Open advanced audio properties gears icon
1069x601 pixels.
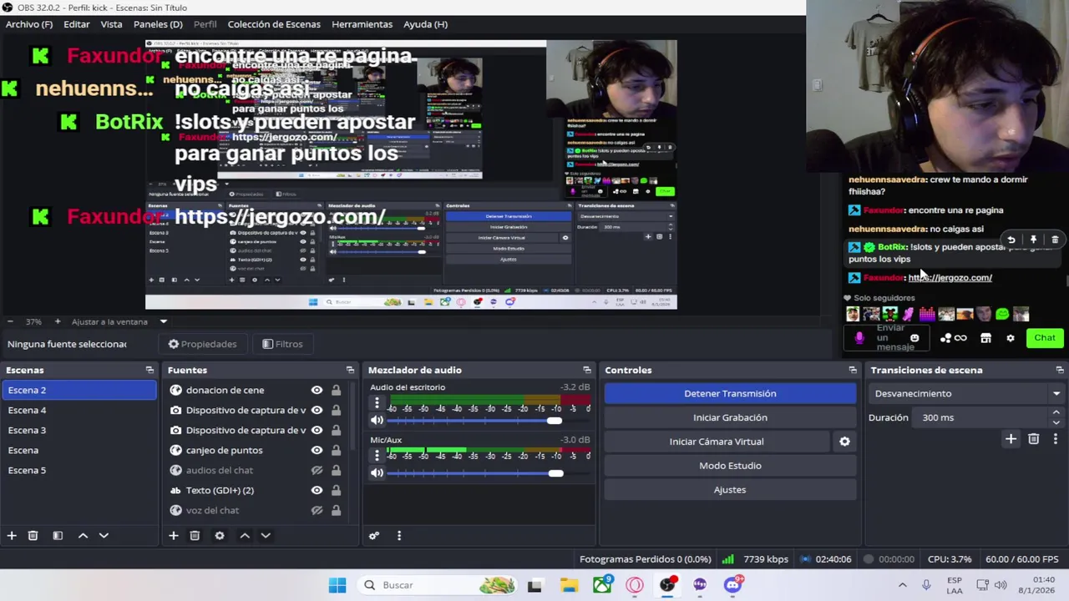pos(374,535)
